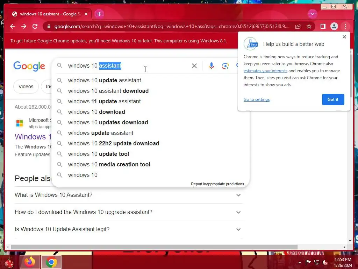Click the vertical scrollbar down arrow
This screenshot has width=358, height=269.
pos(350,241)
